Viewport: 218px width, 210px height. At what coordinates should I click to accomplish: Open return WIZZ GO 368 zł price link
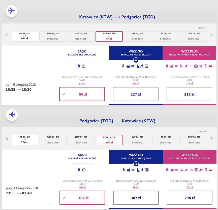pyautogui.click(x=136, y=188)
